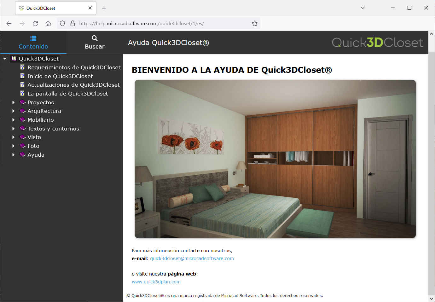Switch to the Buscar search tab
The width and height of the screenshot is (435, 302).
tap(95, 42)
